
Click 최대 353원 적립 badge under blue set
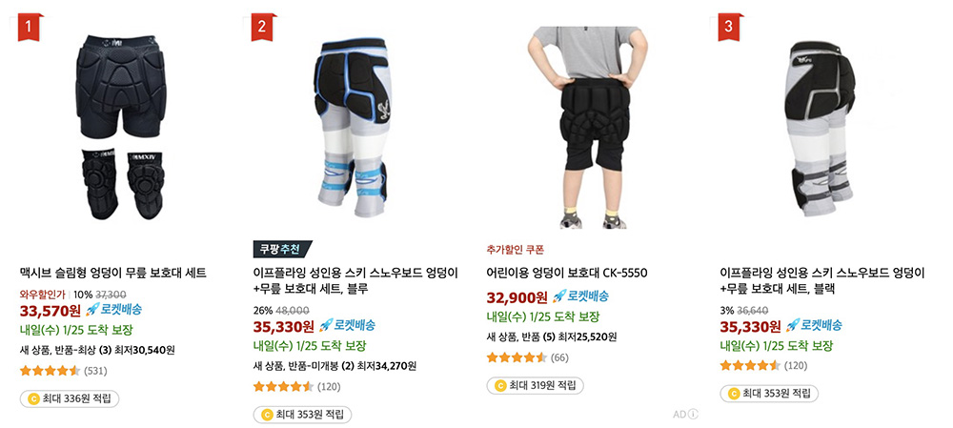tap(302, 415)
